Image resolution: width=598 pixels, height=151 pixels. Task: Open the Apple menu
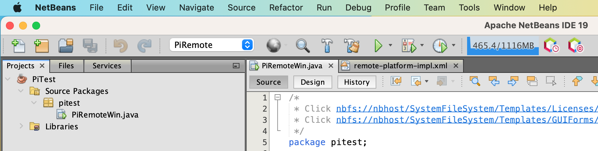17,7
